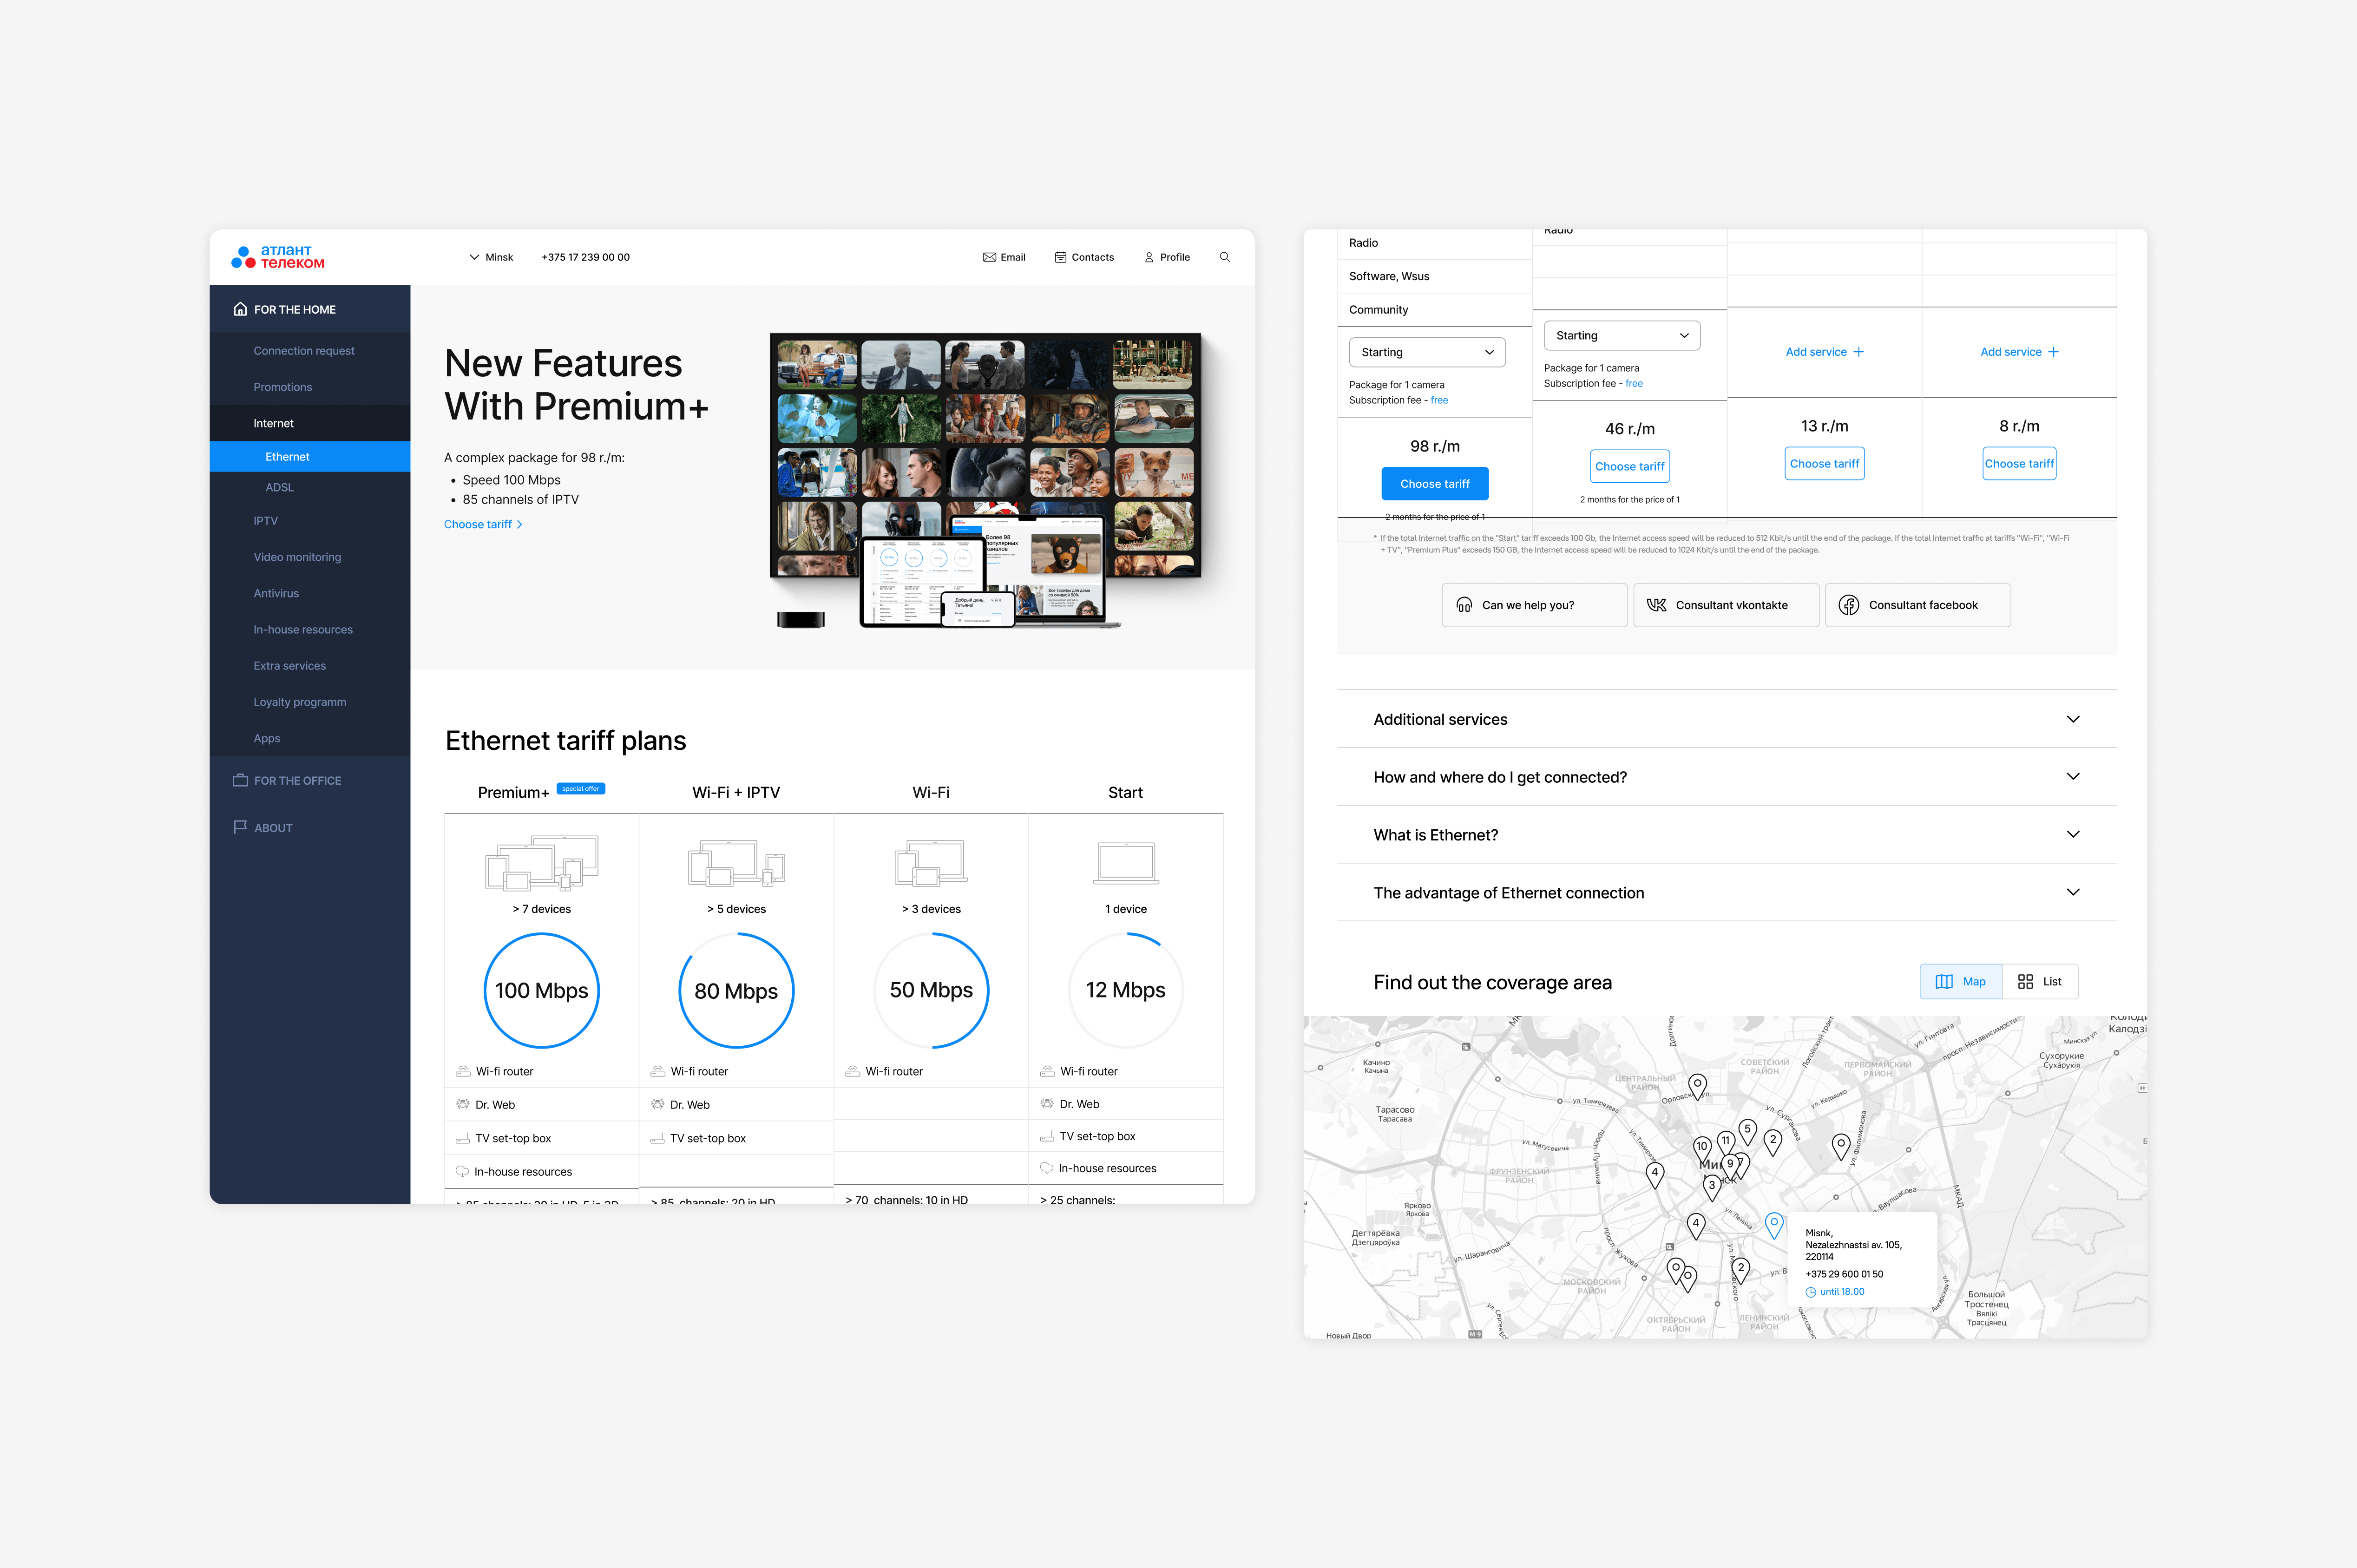Click the briefcase icon beside FOR THE OFFICE
The width and height of the screenshot is (2357, 1568).
tap(240, 780)
